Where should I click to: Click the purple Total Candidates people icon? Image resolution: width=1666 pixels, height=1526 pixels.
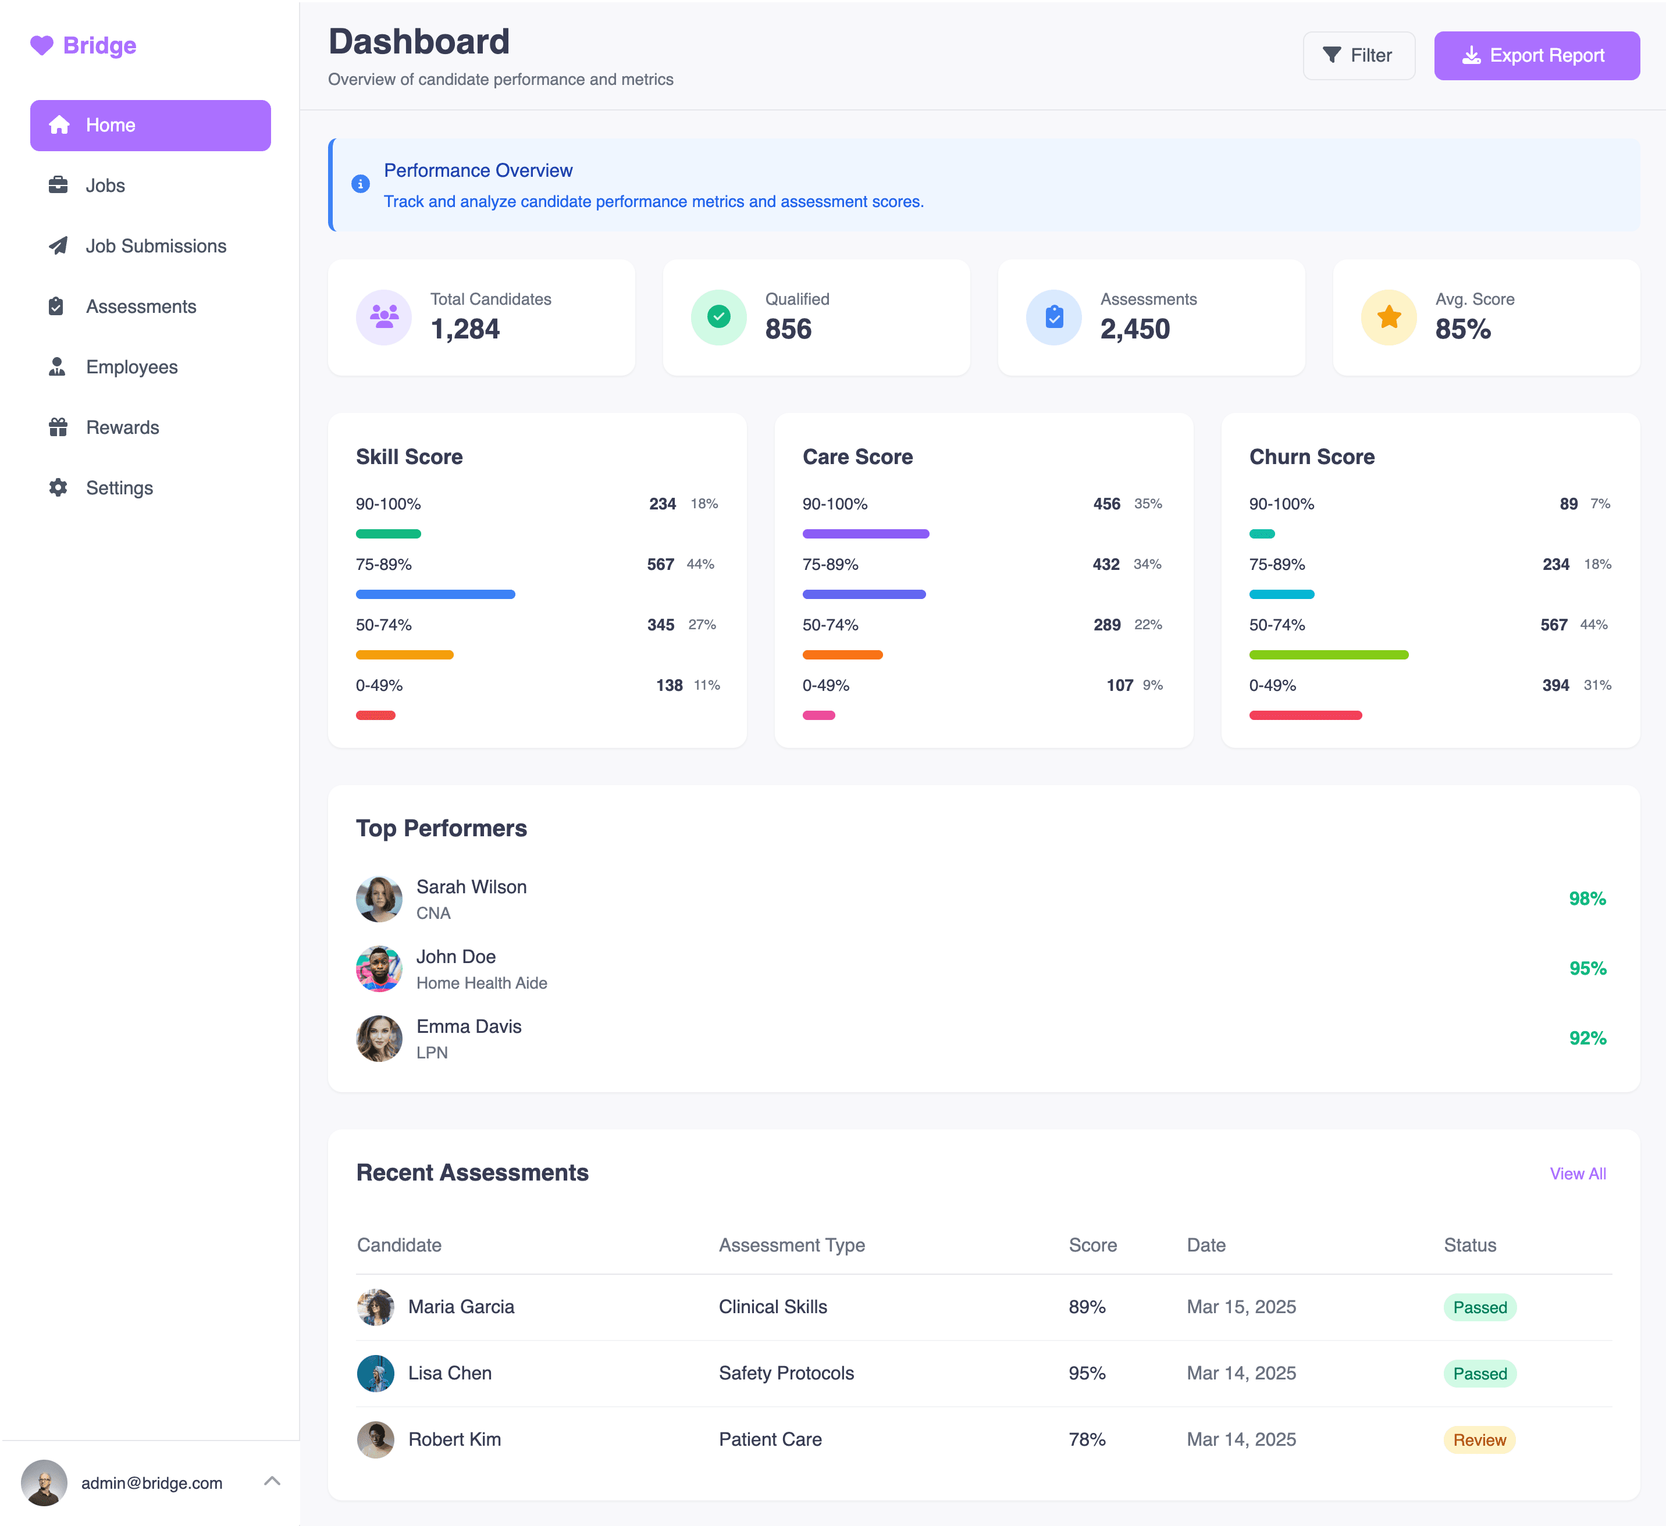(x=383, y=318)
